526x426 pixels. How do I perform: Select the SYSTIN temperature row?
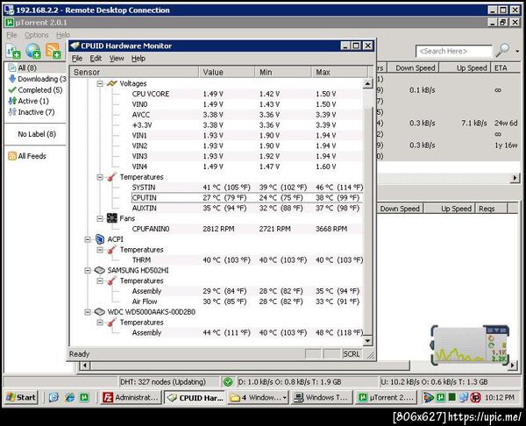(x=247, y=188)
